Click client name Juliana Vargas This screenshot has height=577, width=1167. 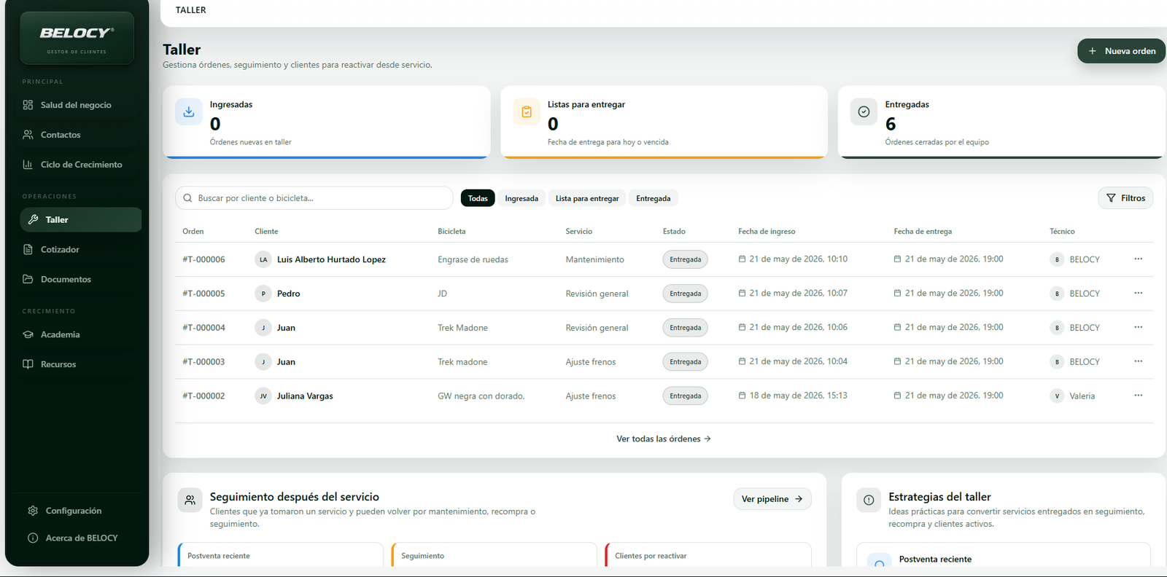(x=305, y=396)
